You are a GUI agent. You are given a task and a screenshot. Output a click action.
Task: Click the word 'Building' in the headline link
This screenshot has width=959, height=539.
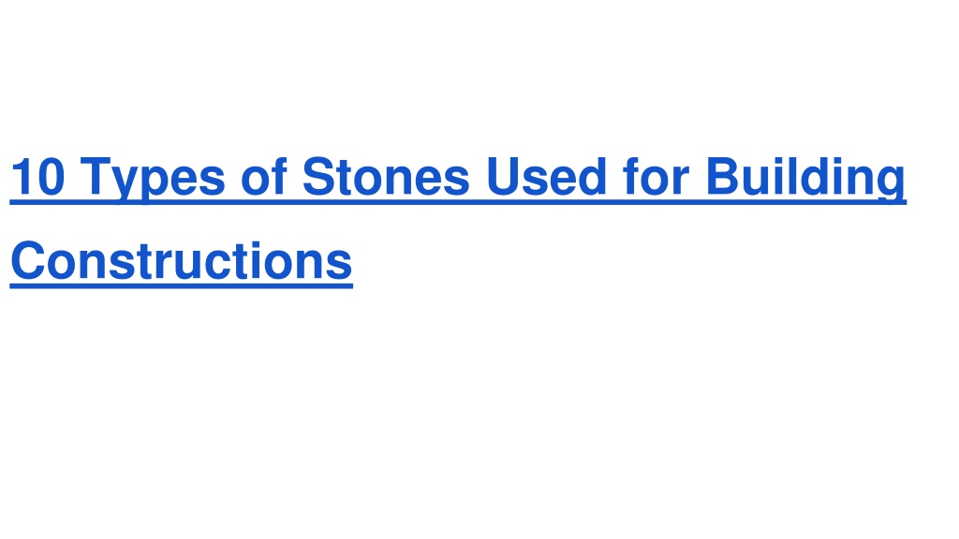pos(805,177)
